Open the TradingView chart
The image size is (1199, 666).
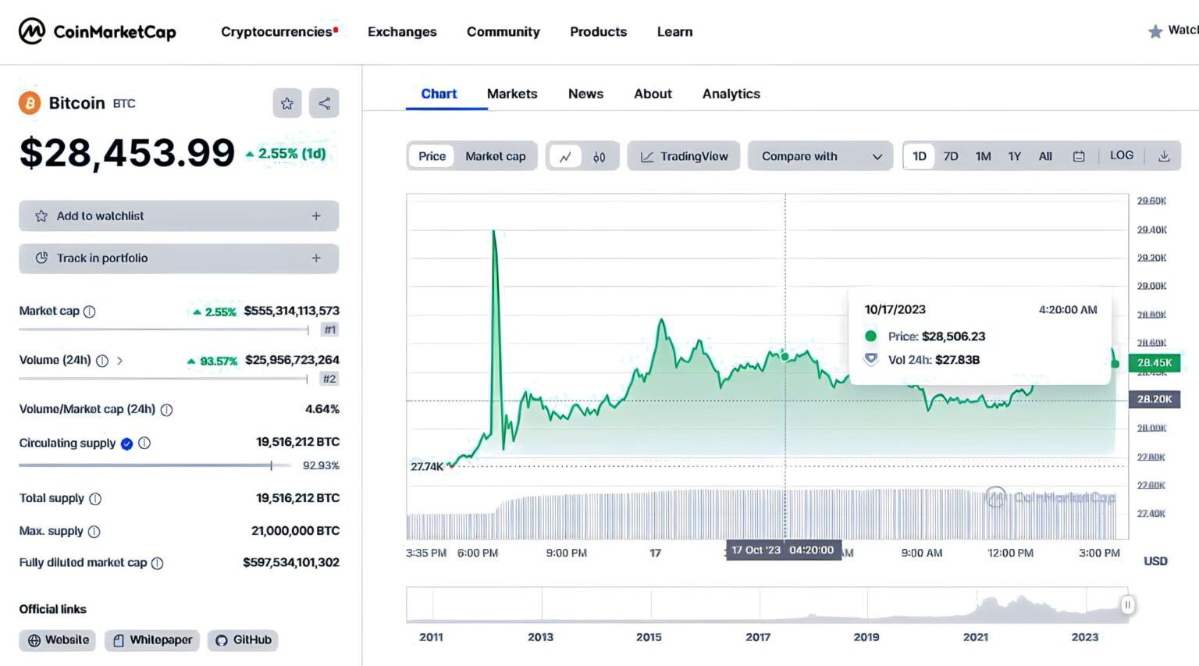click(684, 156)
